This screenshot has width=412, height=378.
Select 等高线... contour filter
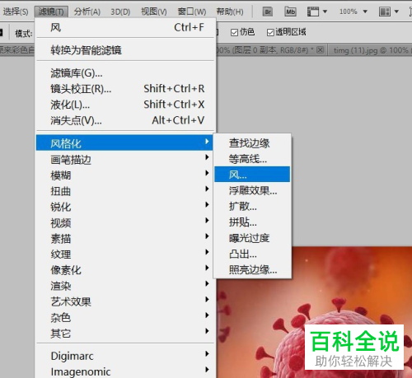point(252,159)
